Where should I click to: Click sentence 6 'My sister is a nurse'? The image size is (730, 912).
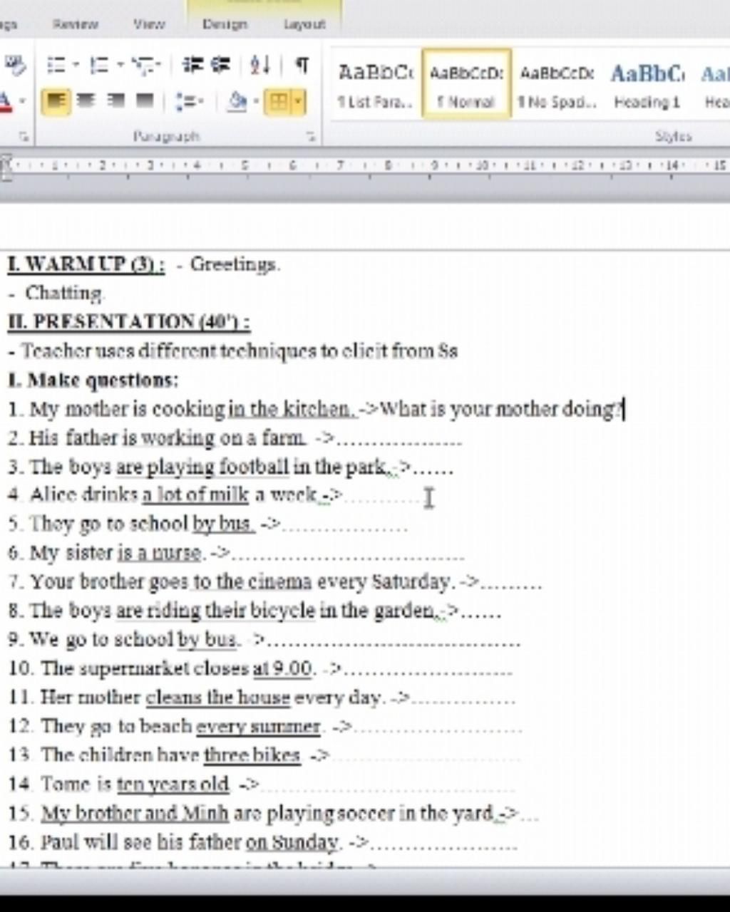(x=236, y=553)
